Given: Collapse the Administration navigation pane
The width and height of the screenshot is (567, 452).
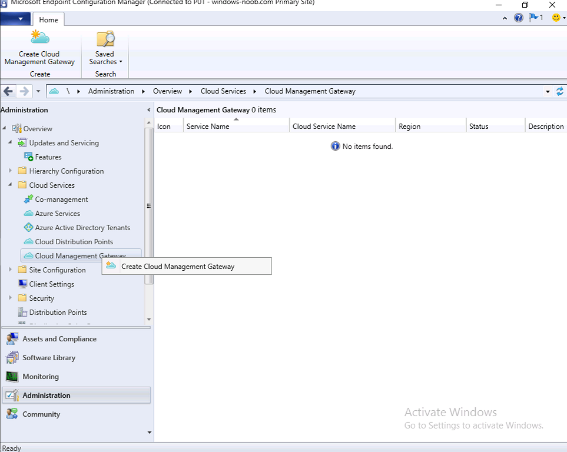Looking at the screenshot, I should [x=148, y=110].
